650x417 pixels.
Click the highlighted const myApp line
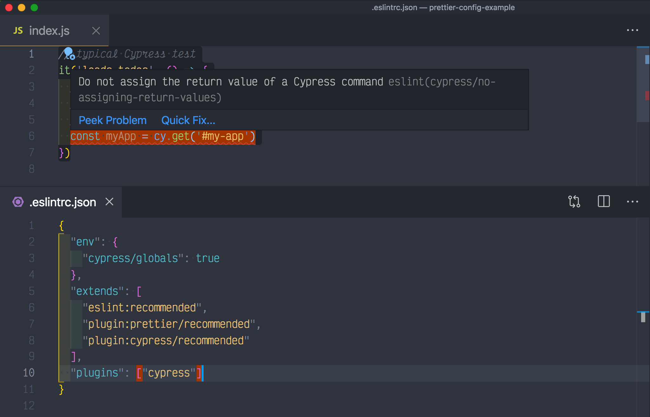coord(163,136)
